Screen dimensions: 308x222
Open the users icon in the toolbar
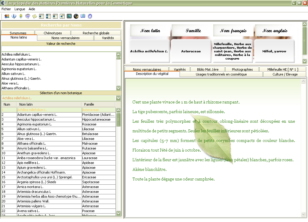pyautogui.click(x=7, y=16)
